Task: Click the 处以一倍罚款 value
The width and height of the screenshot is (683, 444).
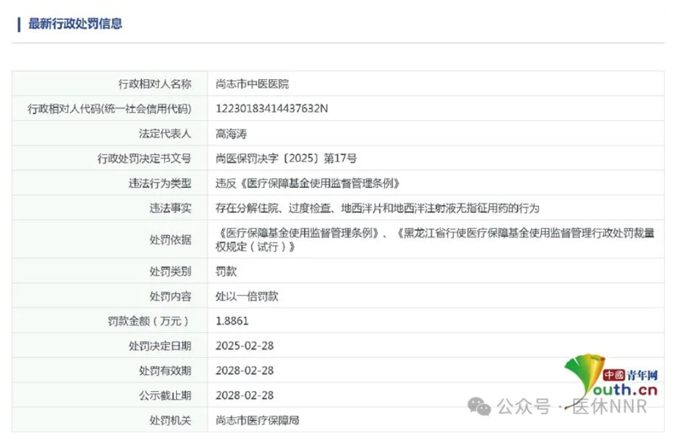Action: pos(247,296)
